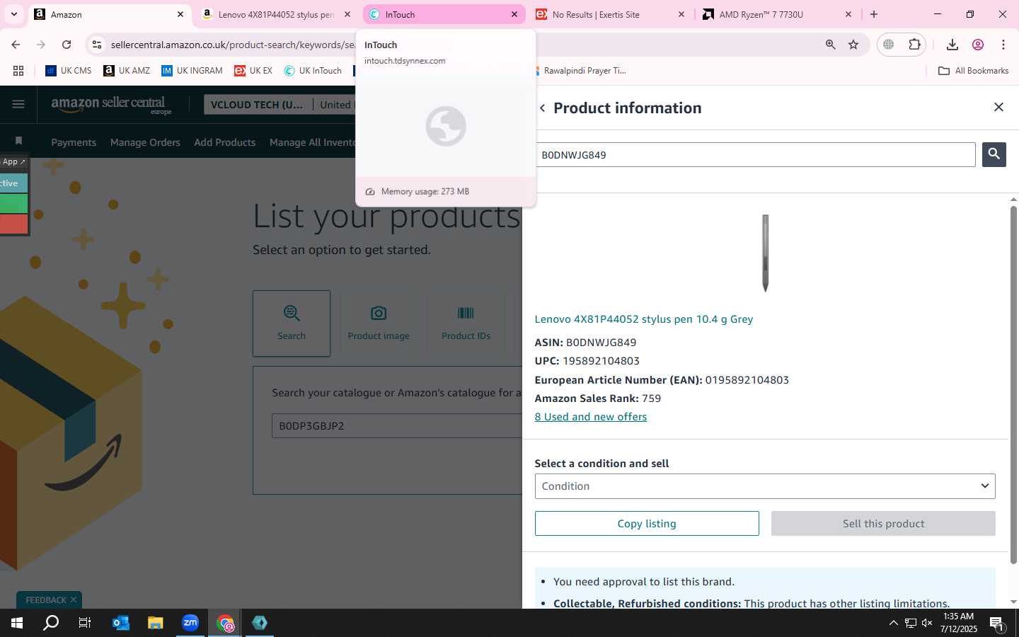Click the Product information panel scrollbar

(x=1013, y=386)
